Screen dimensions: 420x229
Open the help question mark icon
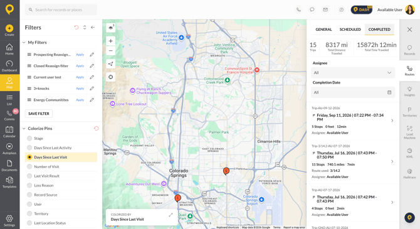[342, 9]
